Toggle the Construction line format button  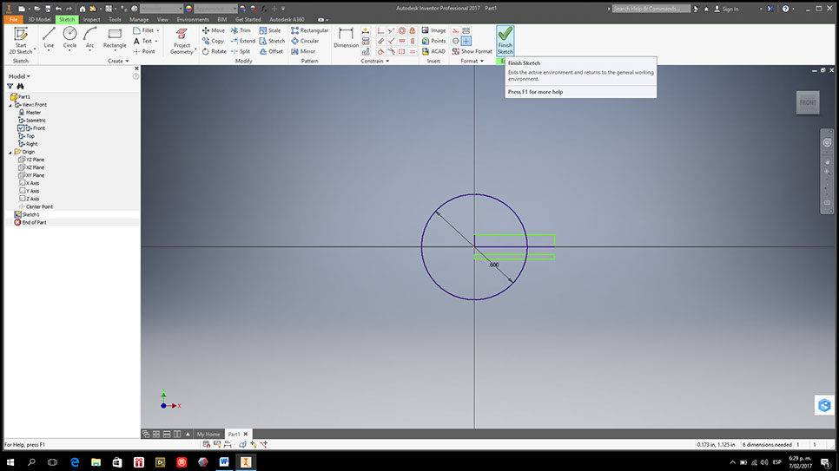(x=456, y=30)
